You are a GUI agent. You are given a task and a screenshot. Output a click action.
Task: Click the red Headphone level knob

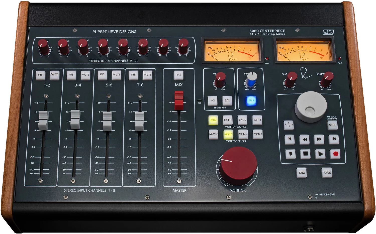point(327,79)
